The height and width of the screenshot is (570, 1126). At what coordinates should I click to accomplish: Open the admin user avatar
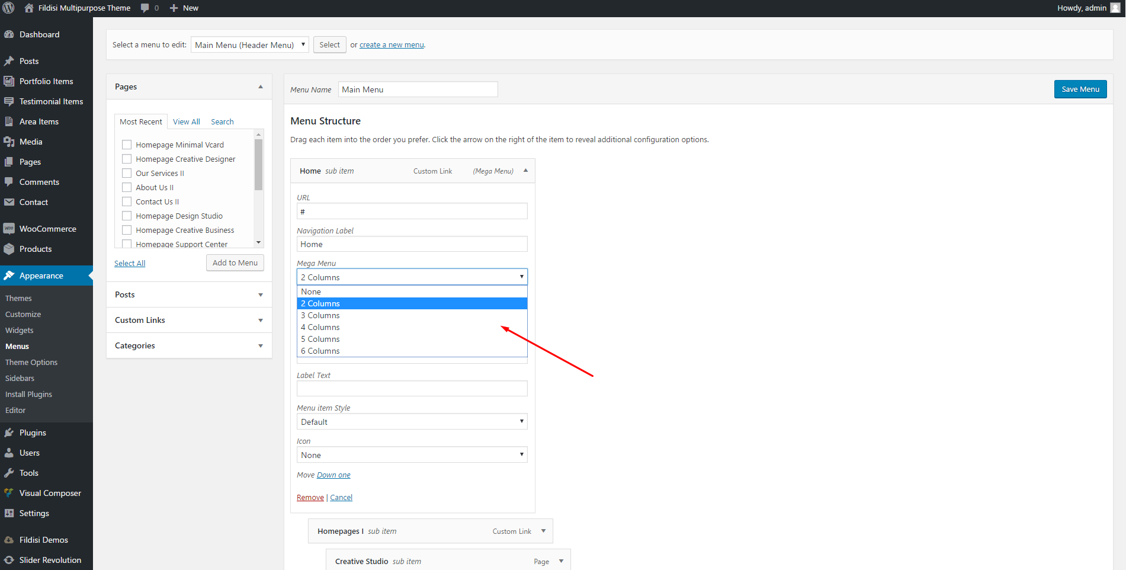[1115, 8]
